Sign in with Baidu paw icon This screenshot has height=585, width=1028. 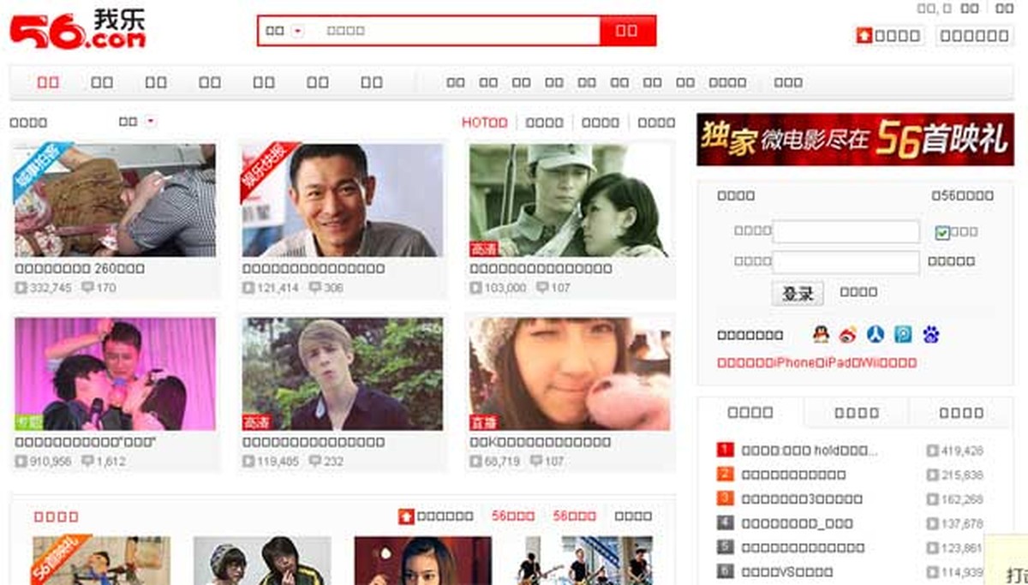(930, 334)
